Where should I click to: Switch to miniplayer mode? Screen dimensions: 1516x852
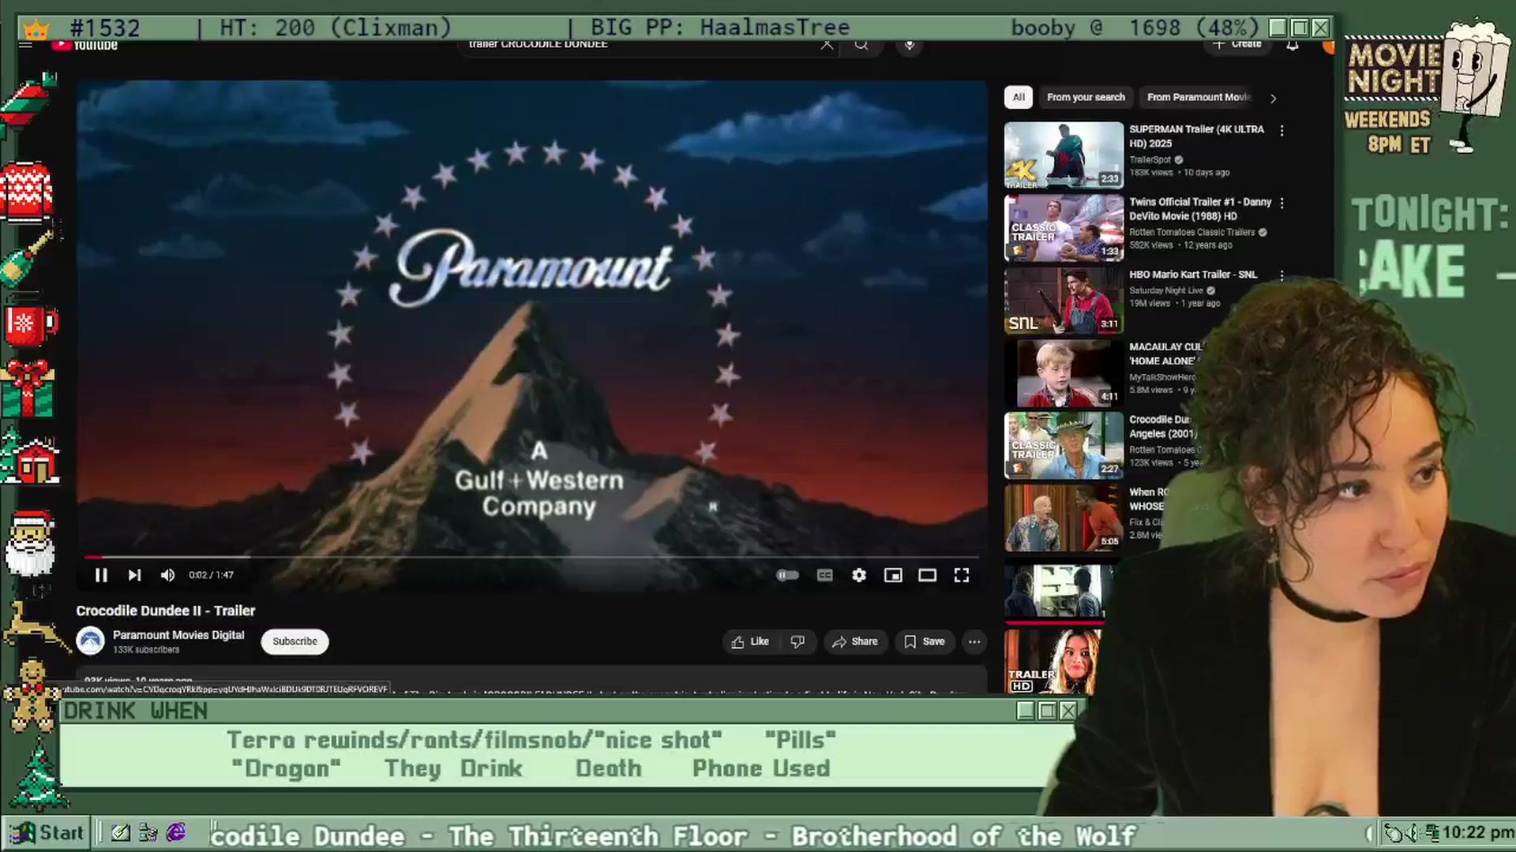tap(893, 575)
